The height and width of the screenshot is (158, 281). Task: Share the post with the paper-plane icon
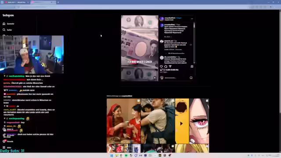[x=170, y=66]
